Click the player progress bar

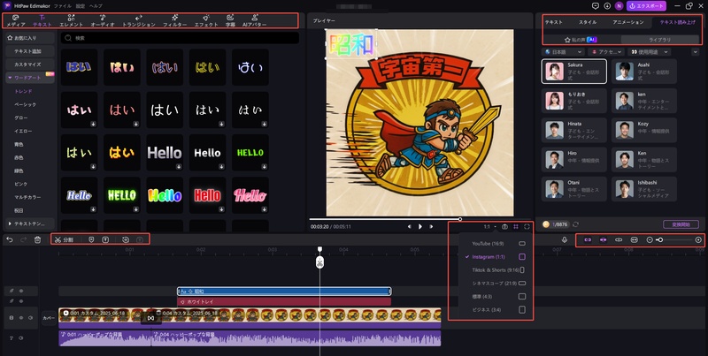coord(421,219)
